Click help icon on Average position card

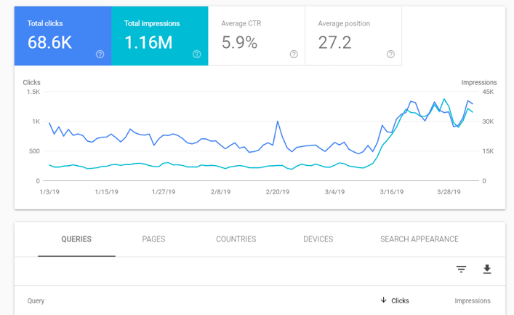[390, 54]
